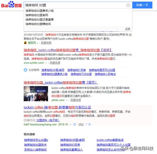Image resolution: width=157 pixels, height=154 pixels.
Task: Click the Baidu logo
Action: click(x=11, y=5)
